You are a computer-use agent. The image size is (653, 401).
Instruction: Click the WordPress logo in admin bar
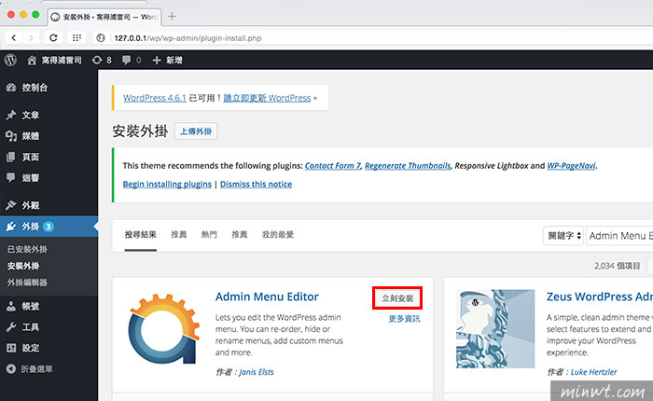click(10, 60)
